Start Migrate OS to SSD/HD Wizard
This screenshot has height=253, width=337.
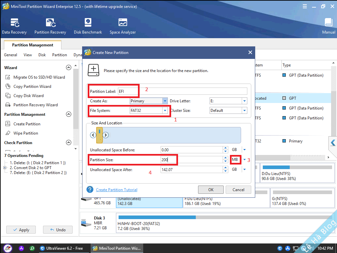click(39, 77)
